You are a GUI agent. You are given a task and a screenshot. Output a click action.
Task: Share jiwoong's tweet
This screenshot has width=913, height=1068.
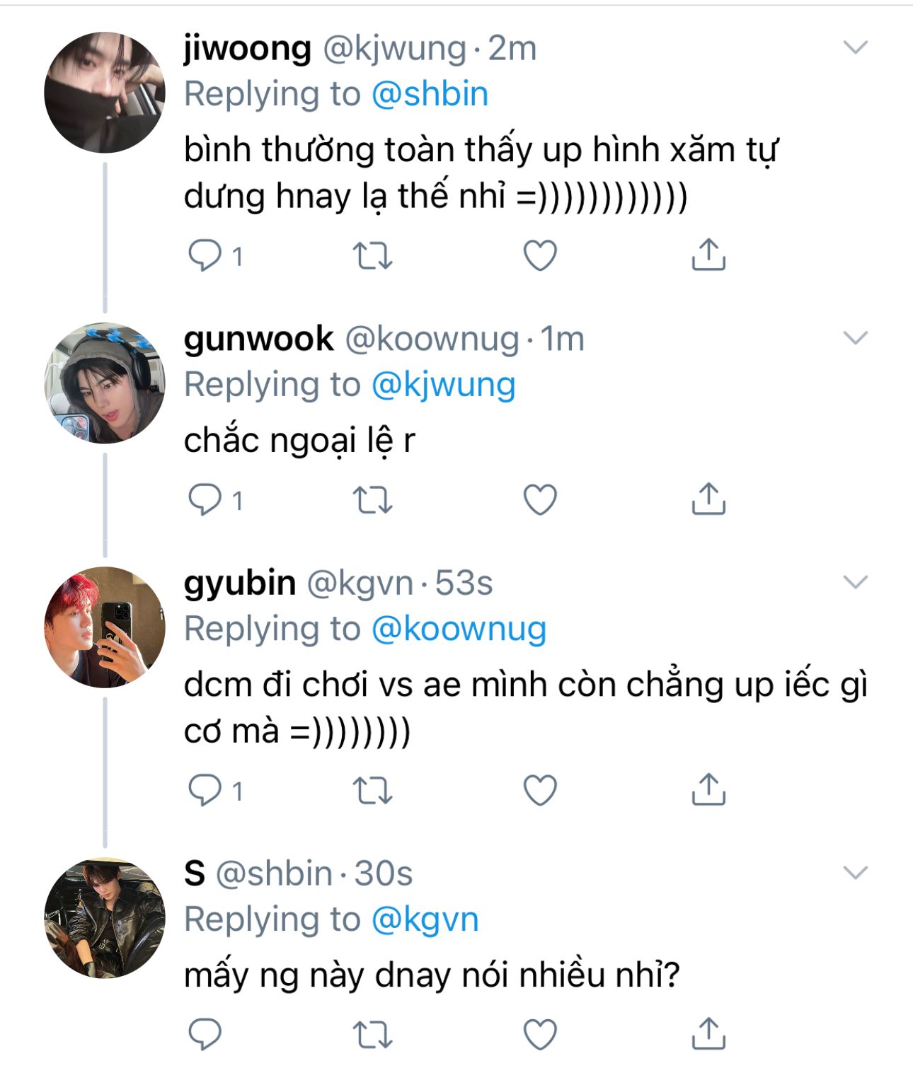(x=708, y=255)
